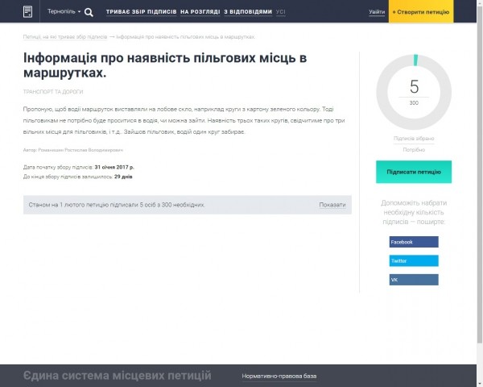Click the ТРАНСПОРТ ТА ДОРОГИ category label
Image resolution: width=483 pixels, height=387 pixels.
53,92
